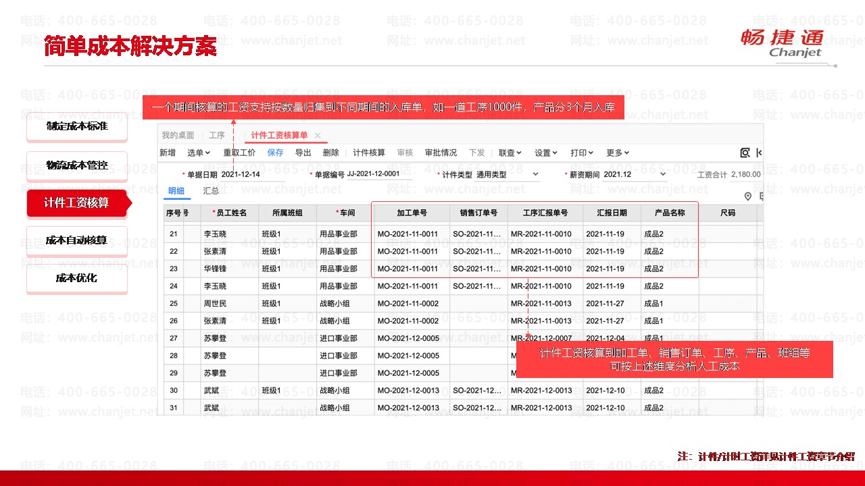Click the 审核 toolbar button
This screenshot has height=486, width=865.
tap(405, 153)
